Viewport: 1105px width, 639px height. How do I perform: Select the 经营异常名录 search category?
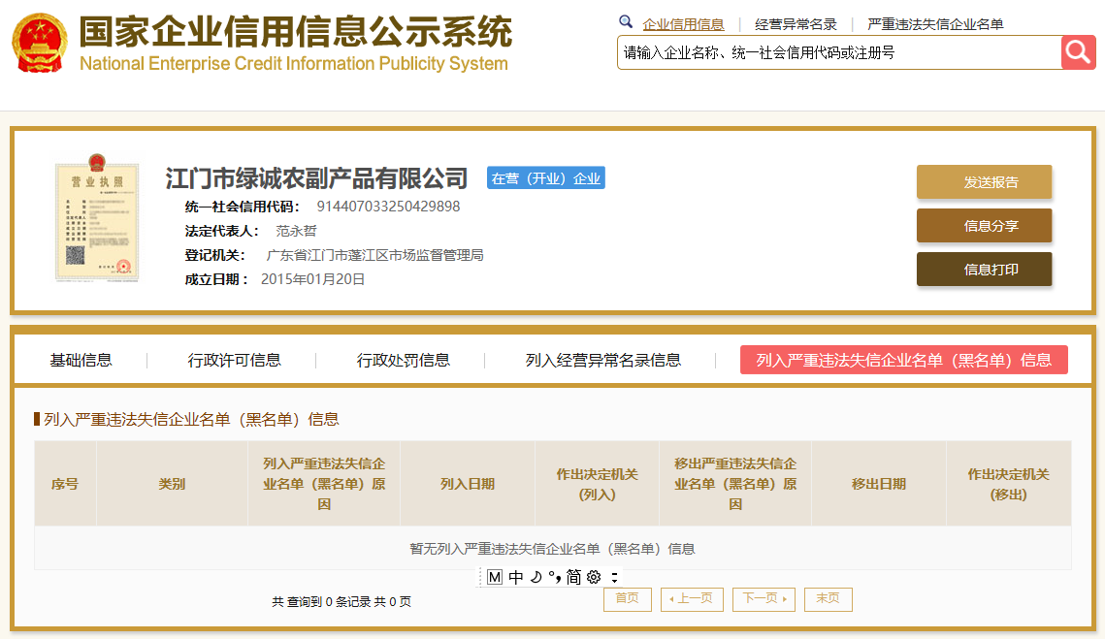coord(796,24)
